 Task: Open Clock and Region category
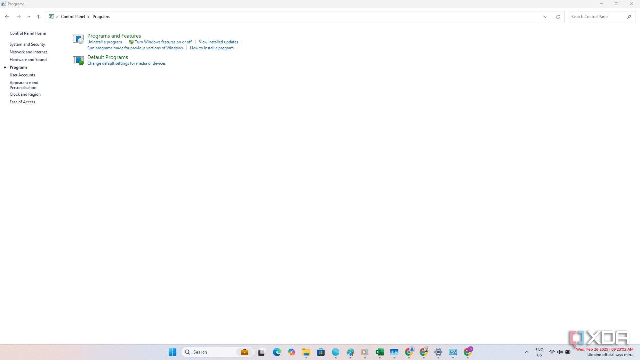[25, 94]
